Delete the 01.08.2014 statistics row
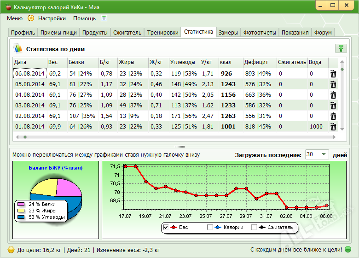Screen dimensions: 359x258 point(334,127)
